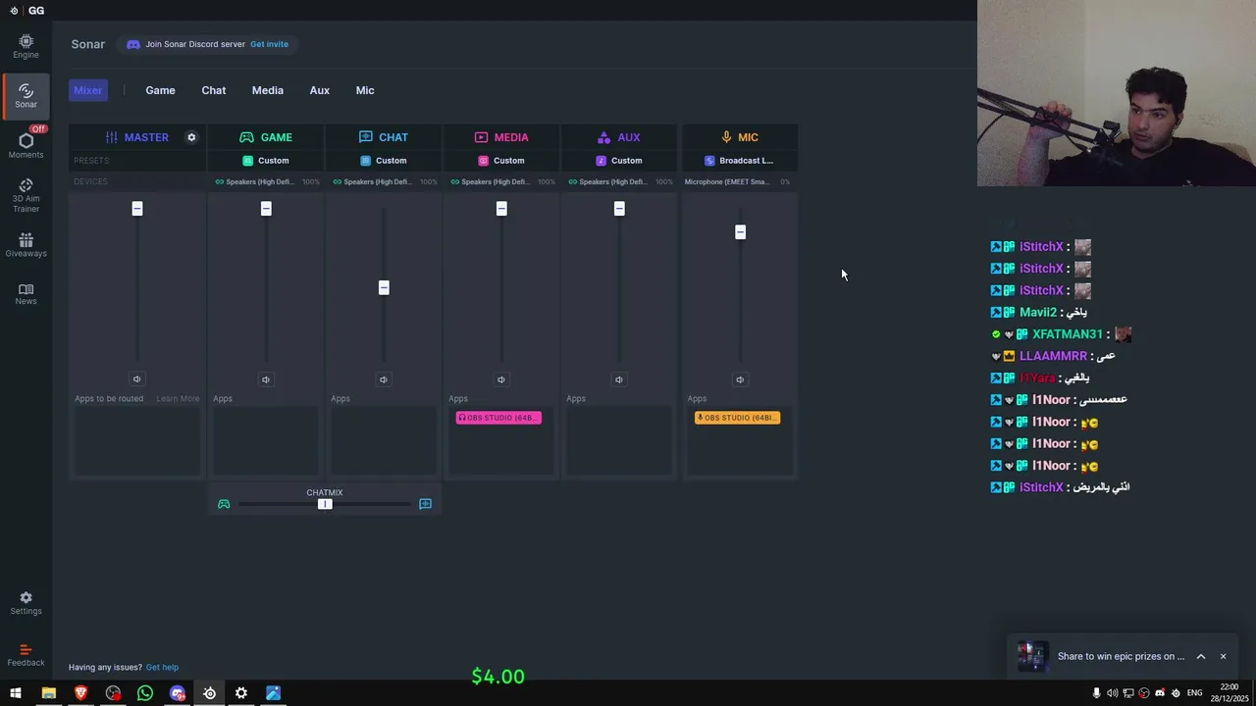This screenshot has width=1256, height=706.
Task: Open the Game preset dropdown showing Custom
Action: click(x=266, y=161)
